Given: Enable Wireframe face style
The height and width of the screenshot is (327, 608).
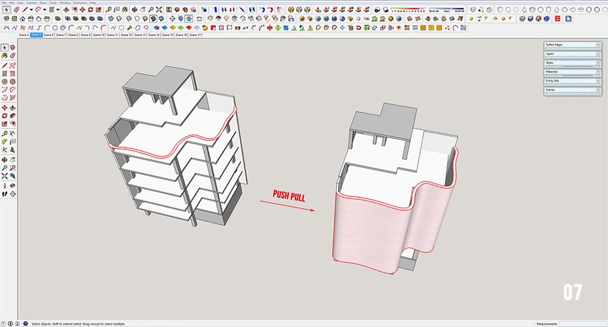Looking at the screenshot, I should (x=129, y=18).
